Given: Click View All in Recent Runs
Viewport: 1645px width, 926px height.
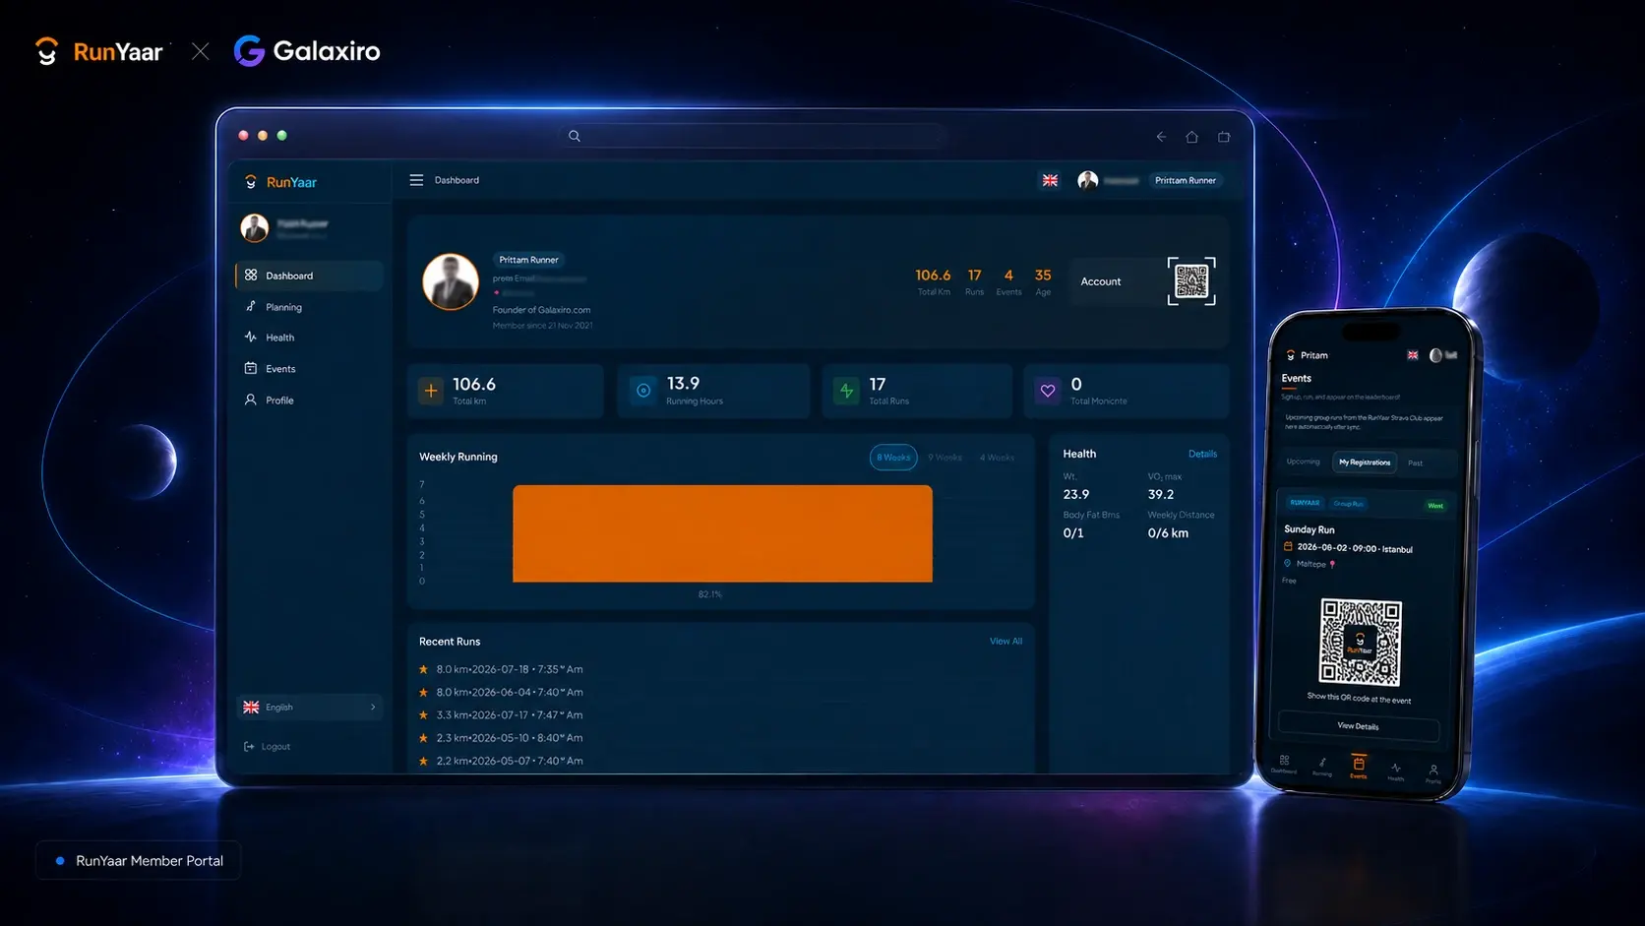Looking at the screenshot, I should 1005,642.
